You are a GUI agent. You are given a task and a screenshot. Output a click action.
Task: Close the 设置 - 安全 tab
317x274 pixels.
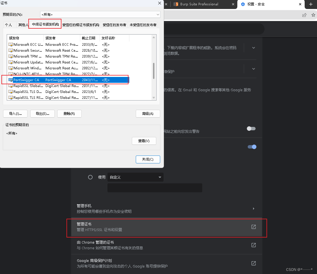[x=300, y=4]
